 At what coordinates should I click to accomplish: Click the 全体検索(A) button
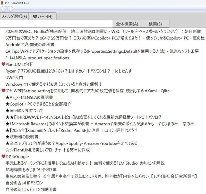coord(127,24)
